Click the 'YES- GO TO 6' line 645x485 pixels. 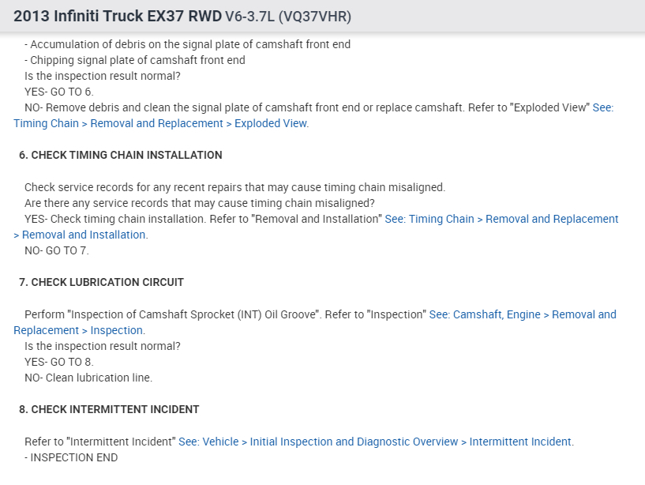[x=58, y=92]
